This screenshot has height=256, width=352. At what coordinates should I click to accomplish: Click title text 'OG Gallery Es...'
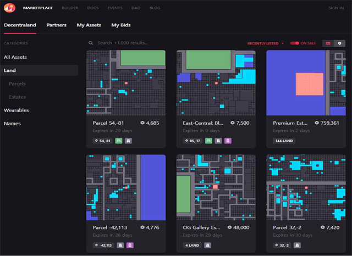pos(201,227)
